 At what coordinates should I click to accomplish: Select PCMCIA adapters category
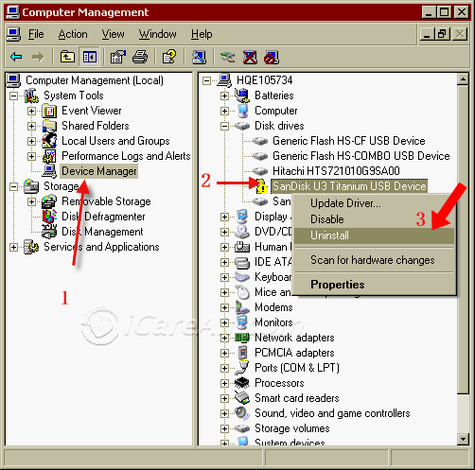coord(294,353)
